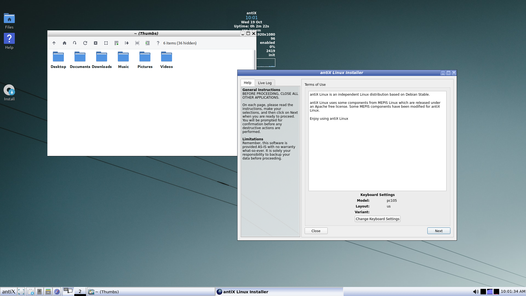Click the '6 items (36 hidden)' status text
This screenshot has height=296, width=526.
pyautogui.click(x=180, y=43)
